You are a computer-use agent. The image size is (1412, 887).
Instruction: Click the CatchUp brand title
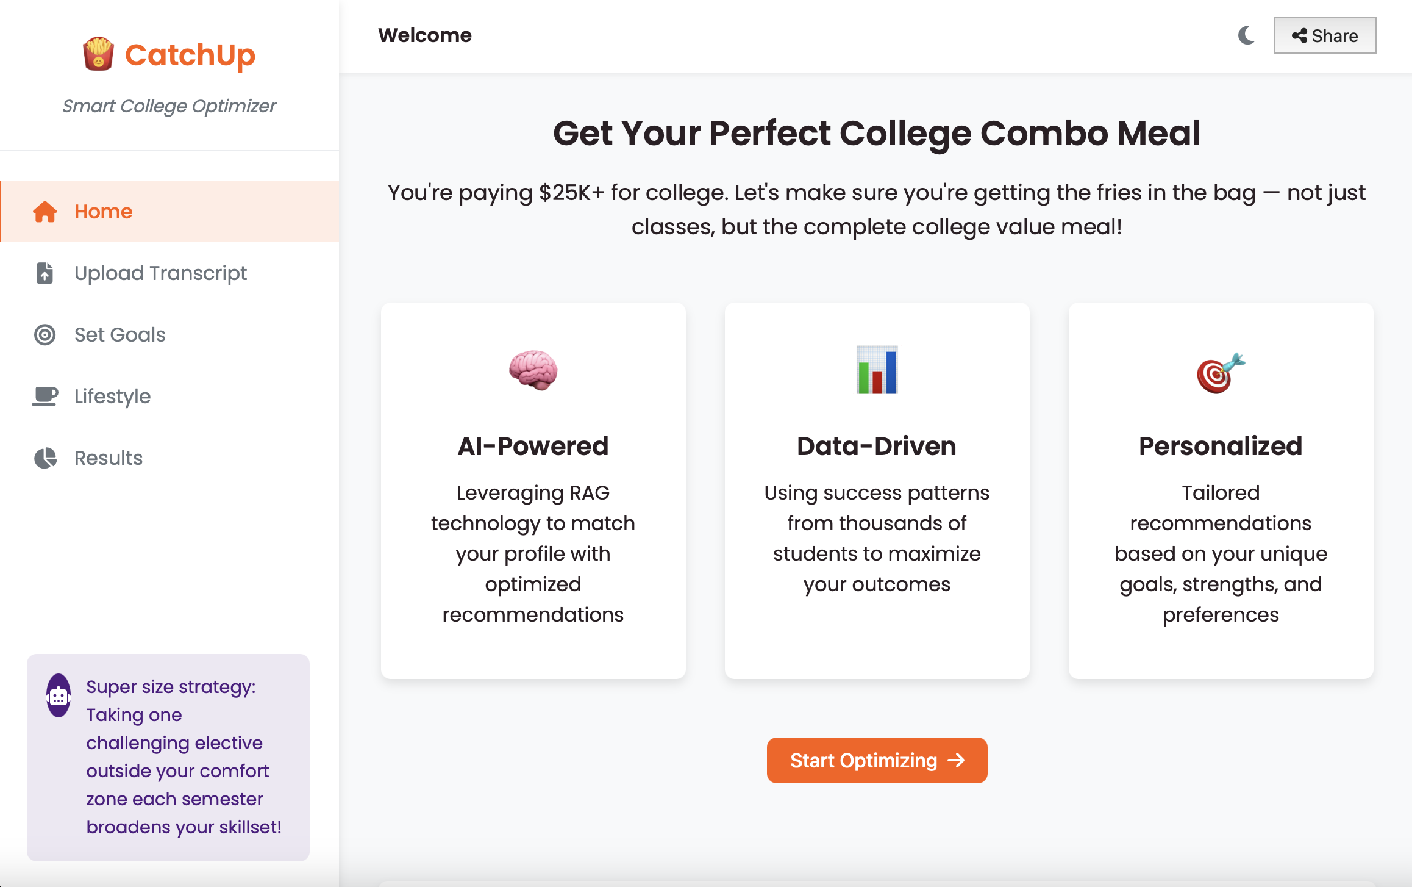click(x=190, y=55)
